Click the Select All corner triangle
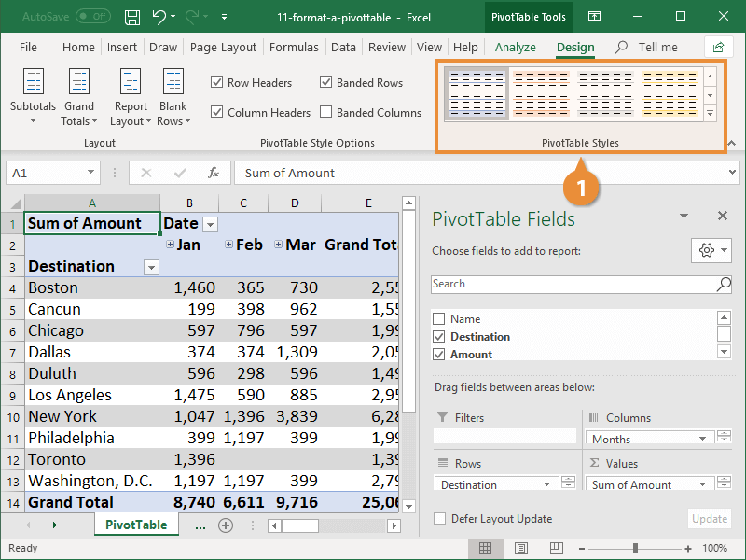The width and height of the screenshot is (746, 560). pyautogui.click(x=16, y=203)
